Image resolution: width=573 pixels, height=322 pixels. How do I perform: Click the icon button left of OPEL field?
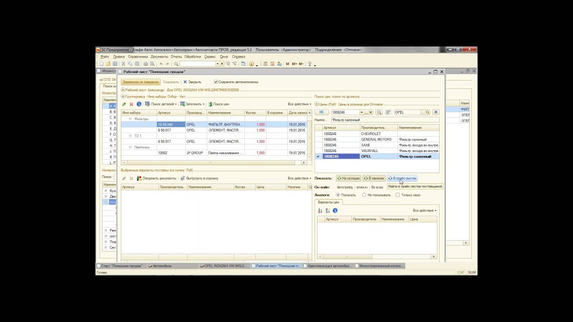coord(388,112)
